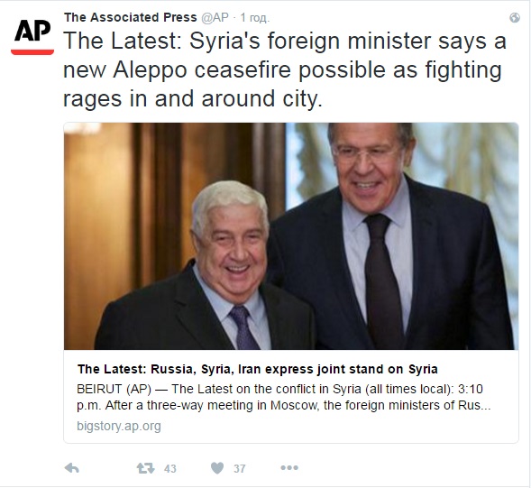
Task: Click the AP logo avatar
Action: (x=32, y=34)
